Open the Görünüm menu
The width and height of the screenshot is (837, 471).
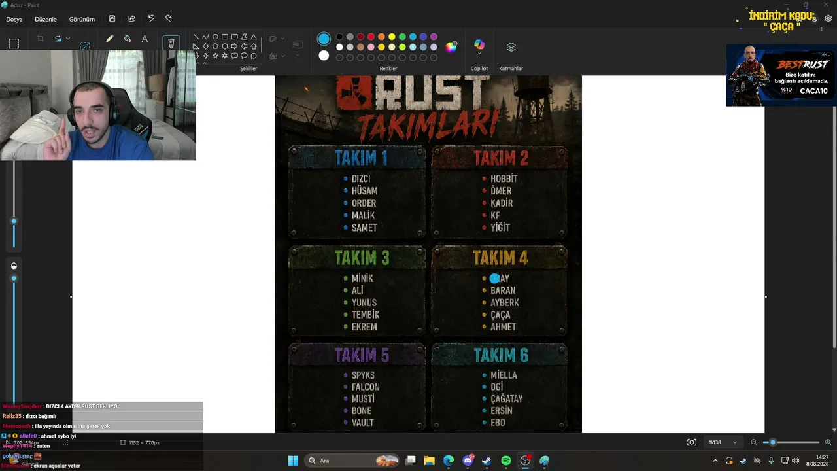82,19
